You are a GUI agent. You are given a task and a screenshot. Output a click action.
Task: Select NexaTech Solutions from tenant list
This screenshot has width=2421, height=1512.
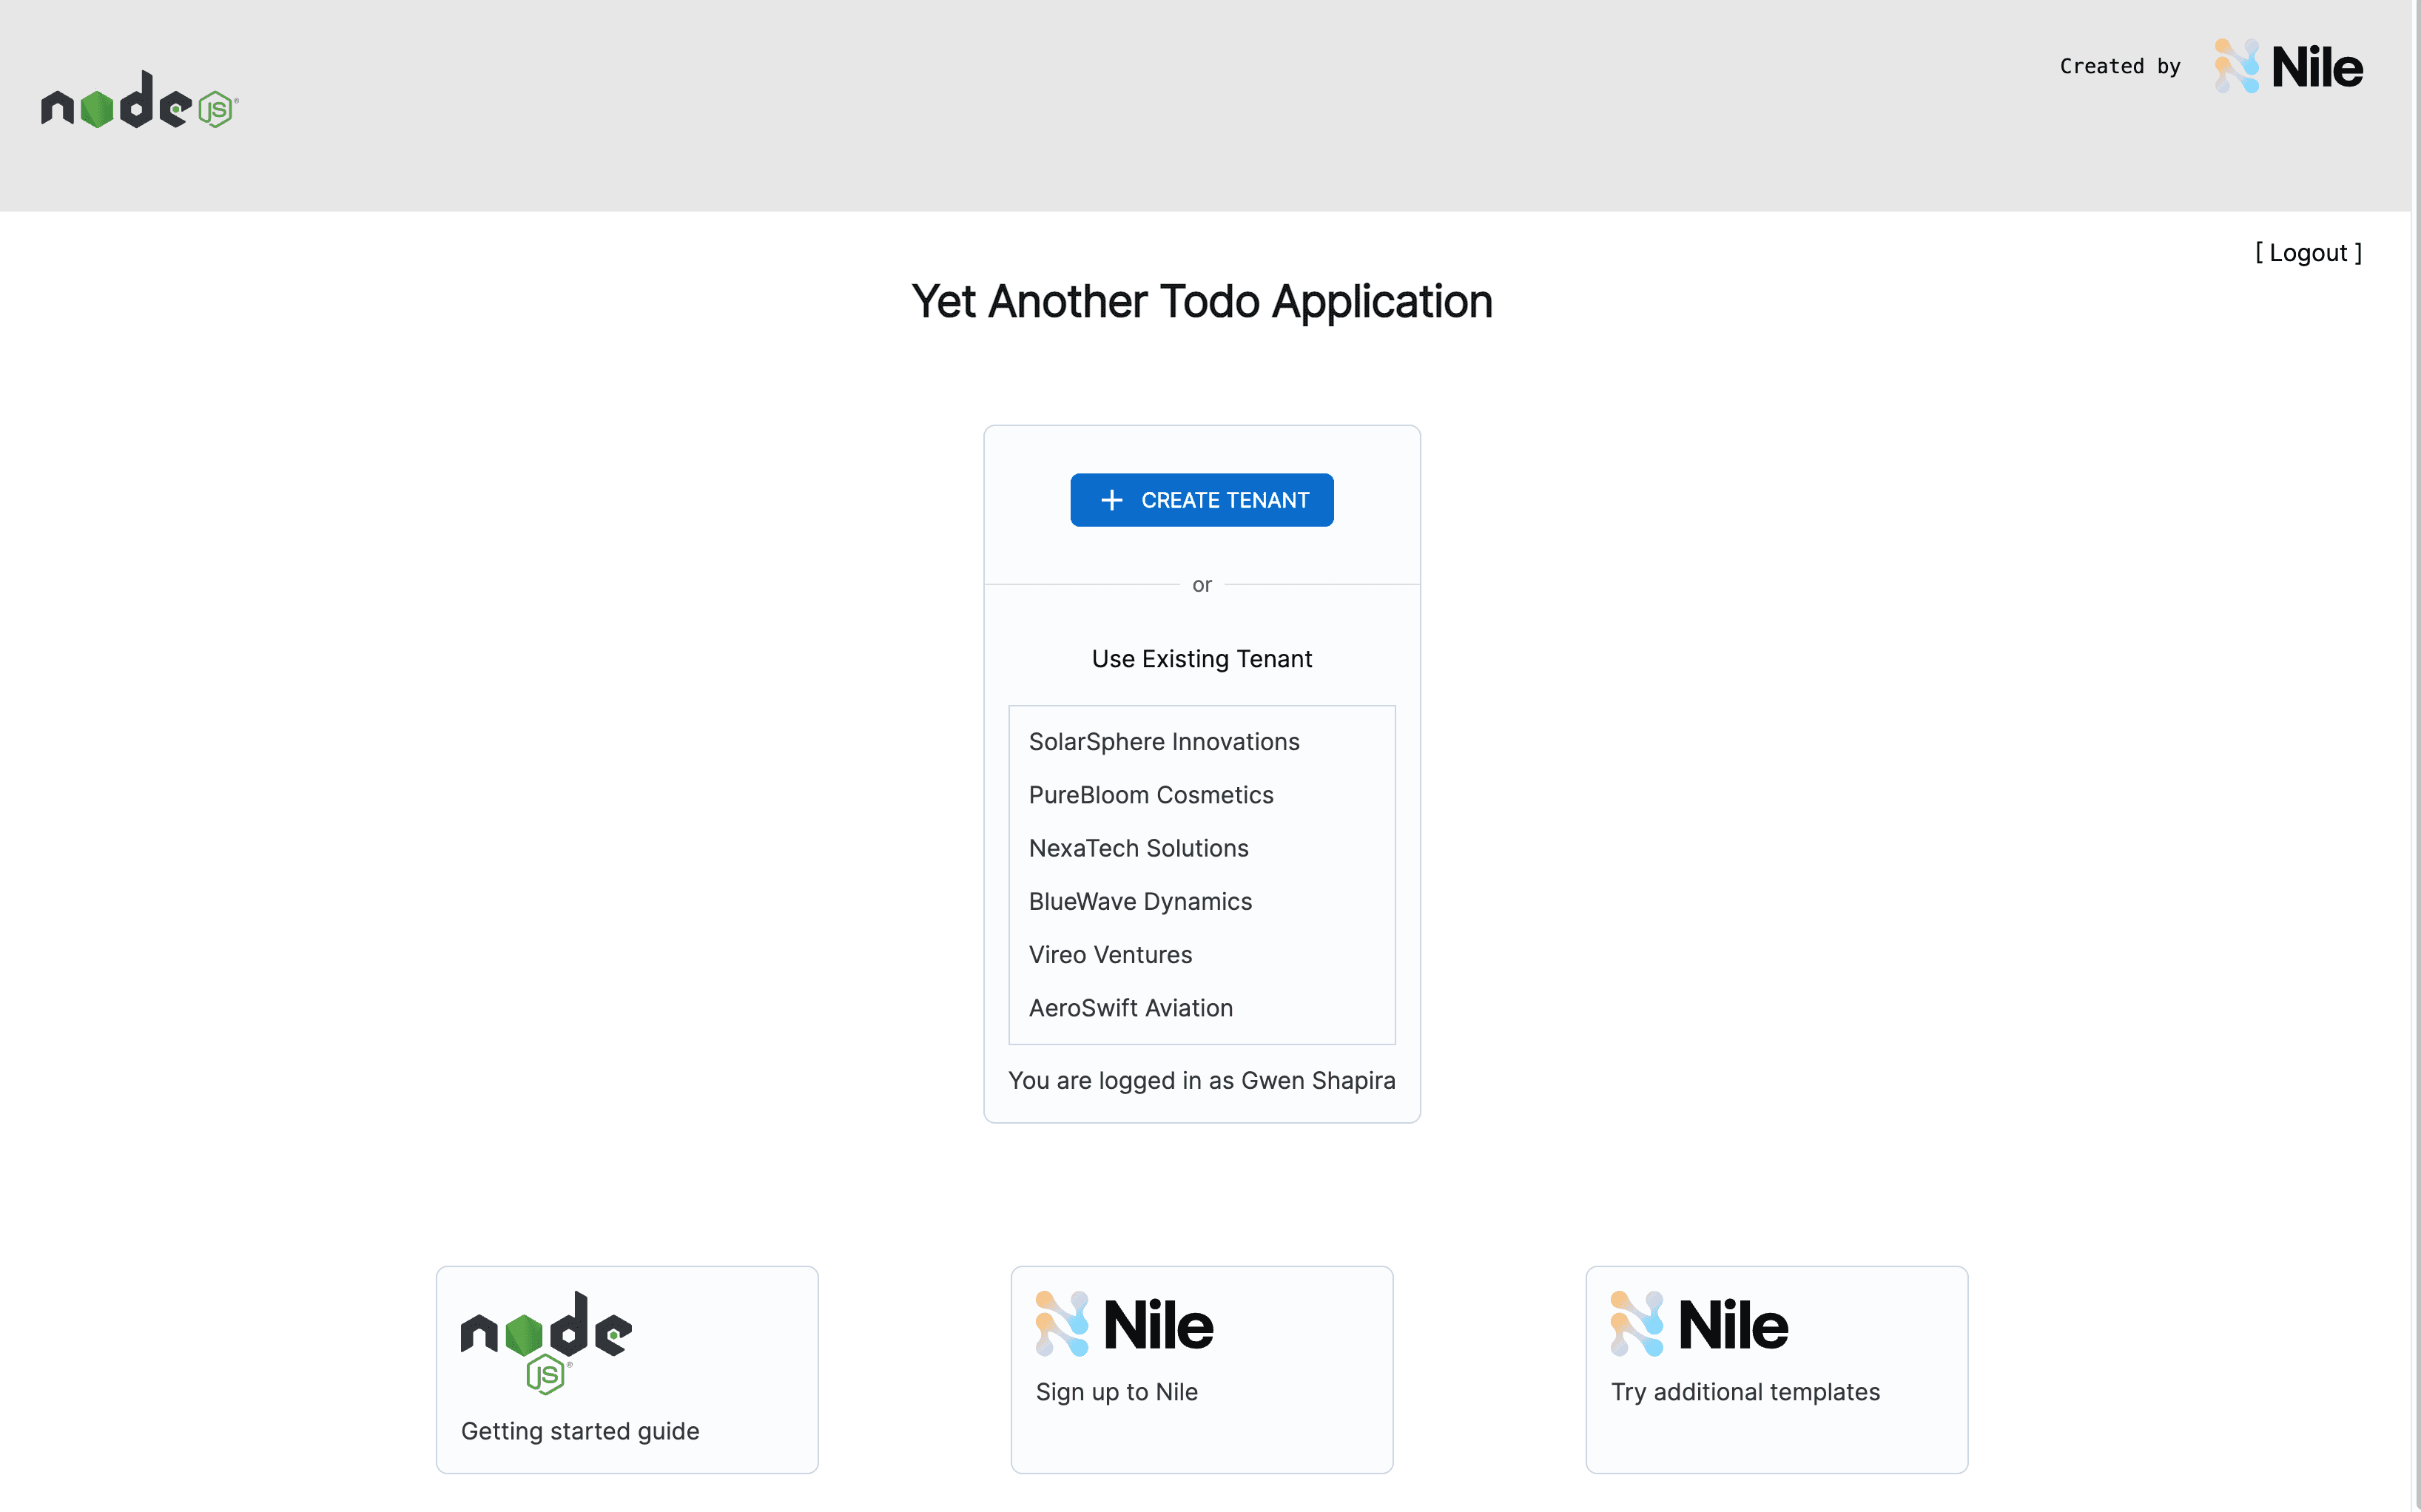(x=1137, y=848)
